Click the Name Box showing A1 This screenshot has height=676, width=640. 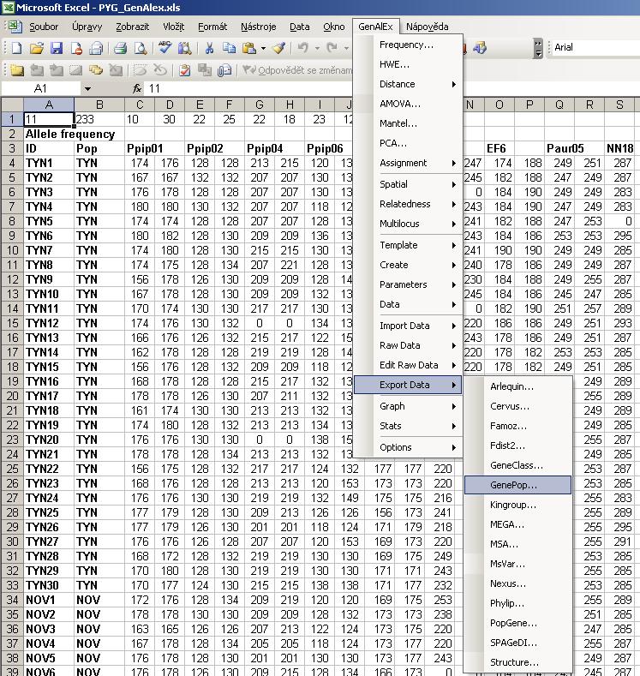pos(40,89)
